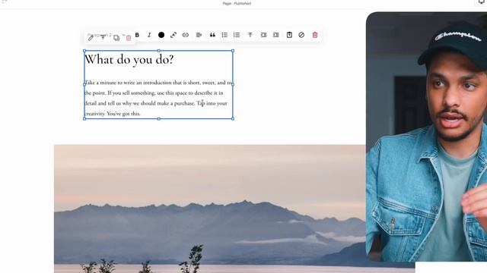Screen dimensions: 487x273
Task: Click the small pink trash icon
Action: tap(129, 38)
